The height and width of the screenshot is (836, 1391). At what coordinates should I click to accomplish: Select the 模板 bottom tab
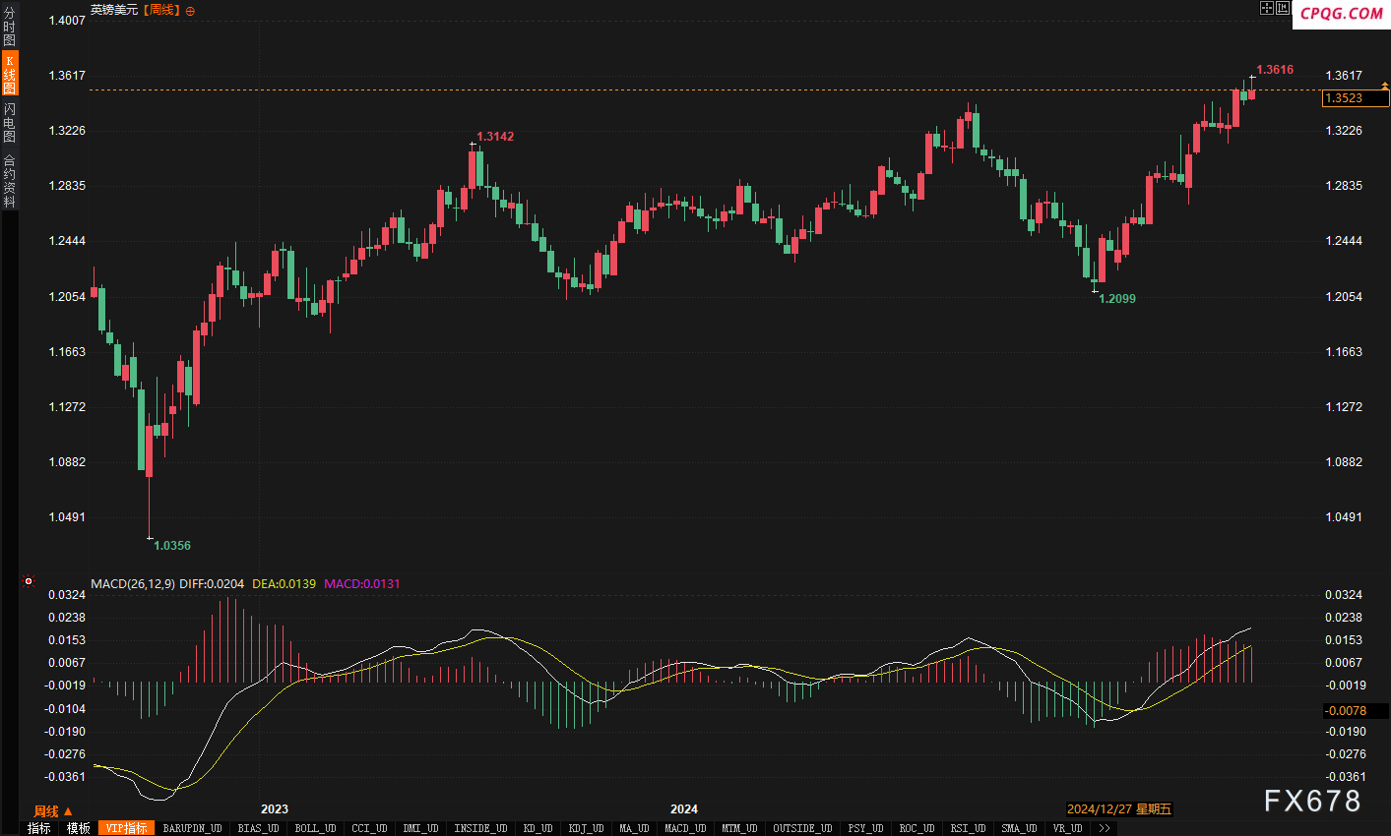[79, 828]
